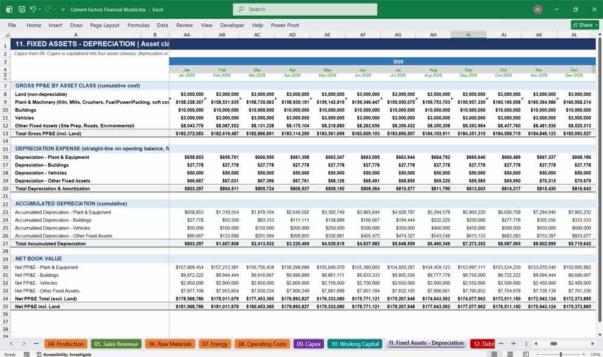This screenshot has width=603, height=357.
Task: Switch to the 04. Production sheet tab
Action: [65, 344]
